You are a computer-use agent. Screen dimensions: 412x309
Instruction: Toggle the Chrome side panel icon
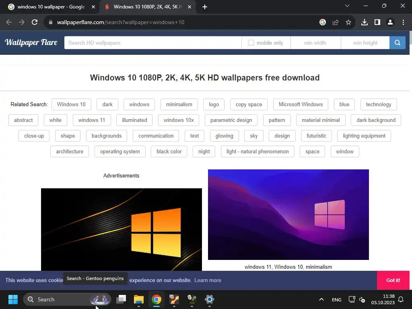click(x=377, y=23)
